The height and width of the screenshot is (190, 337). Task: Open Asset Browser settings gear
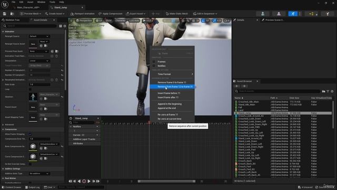[332, 91]
